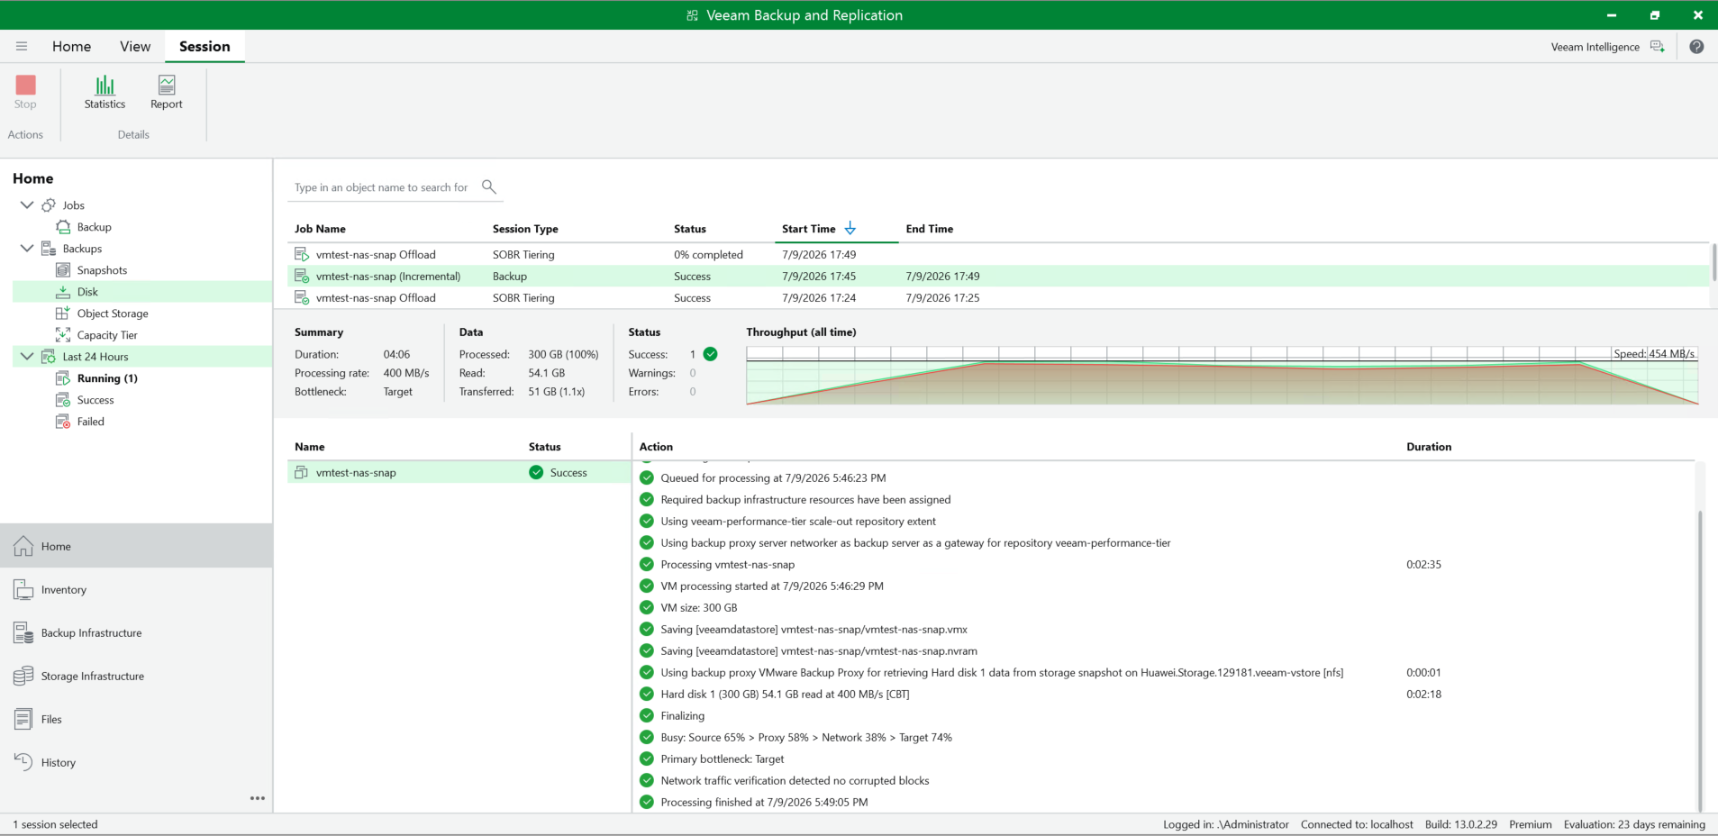Click the search magnifier icon
The image size is (1718, 836).
click(489, 186)
